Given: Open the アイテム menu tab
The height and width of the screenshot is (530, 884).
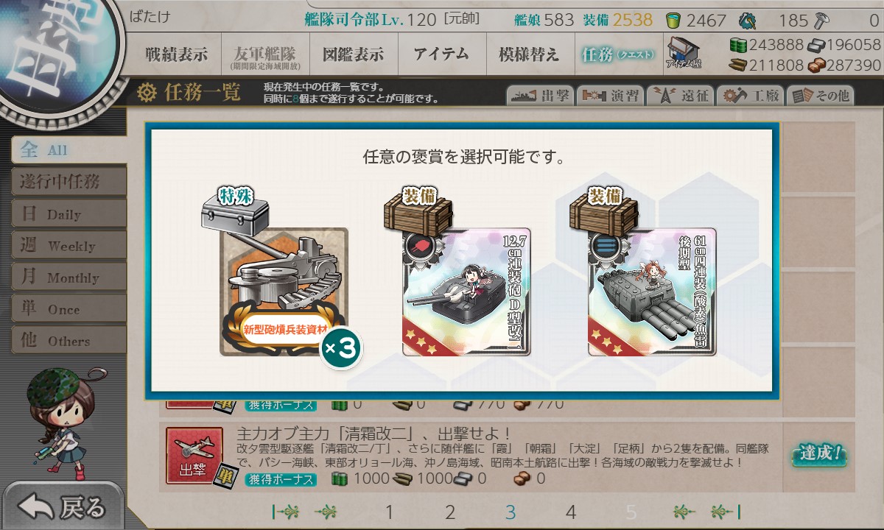Looking at the screenshot, I should tap(441, 54).
